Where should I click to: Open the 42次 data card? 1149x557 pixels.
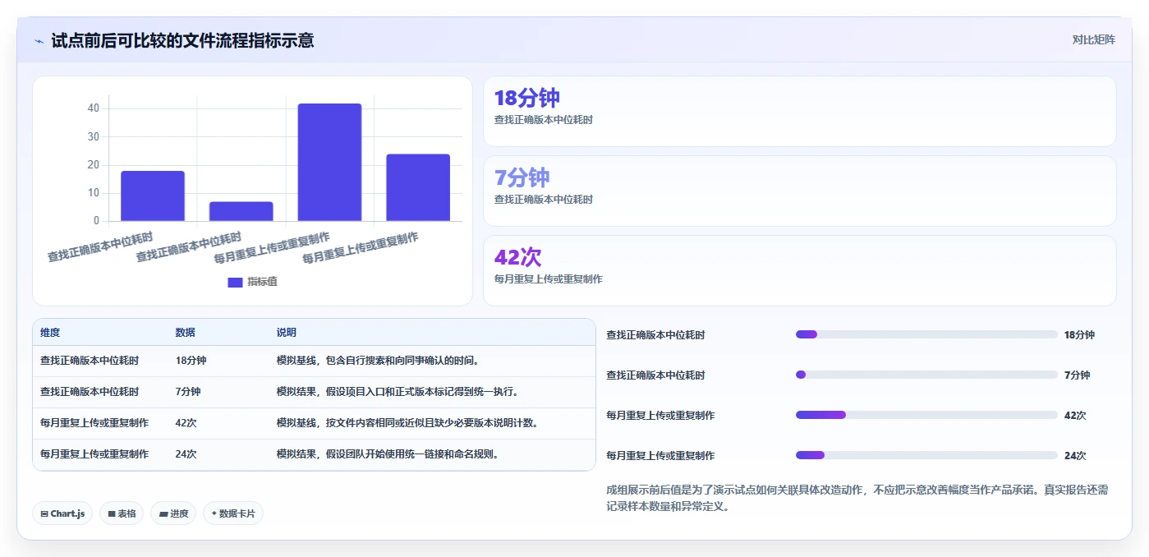[x=800, y=271]
